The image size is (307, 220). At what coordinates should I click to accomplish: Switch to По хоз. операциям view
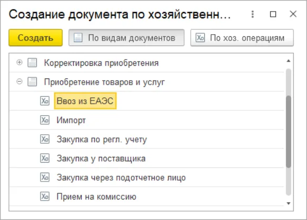click(242, 38)
